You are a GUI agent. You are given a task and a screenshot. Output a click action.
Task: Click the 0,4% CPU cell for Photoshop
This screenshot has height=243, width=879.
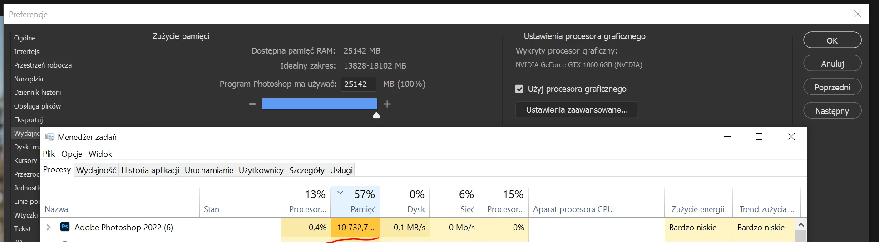tap(306, 228)
